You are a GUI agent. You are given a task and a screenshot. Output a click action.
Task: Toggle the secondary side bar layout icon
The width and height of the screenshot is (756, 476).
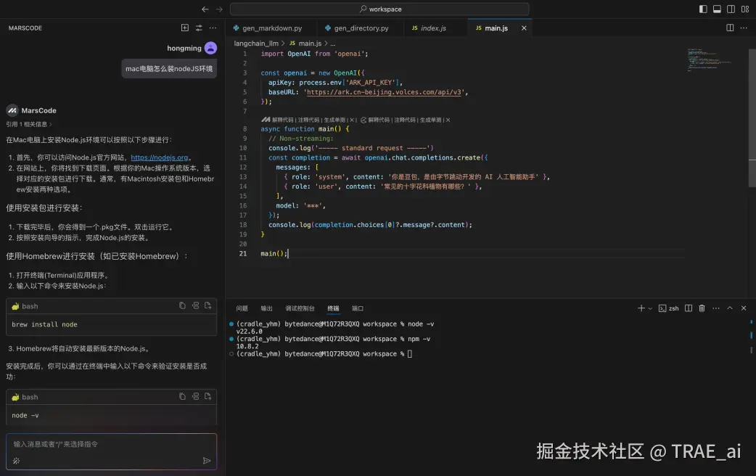click(x=731, y=9)
